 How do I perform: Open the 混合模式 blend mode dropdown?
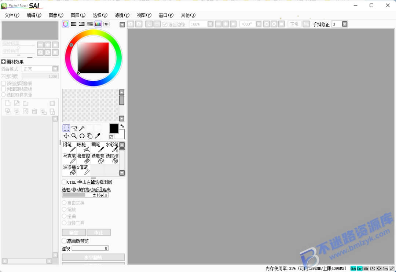point(55,69)
